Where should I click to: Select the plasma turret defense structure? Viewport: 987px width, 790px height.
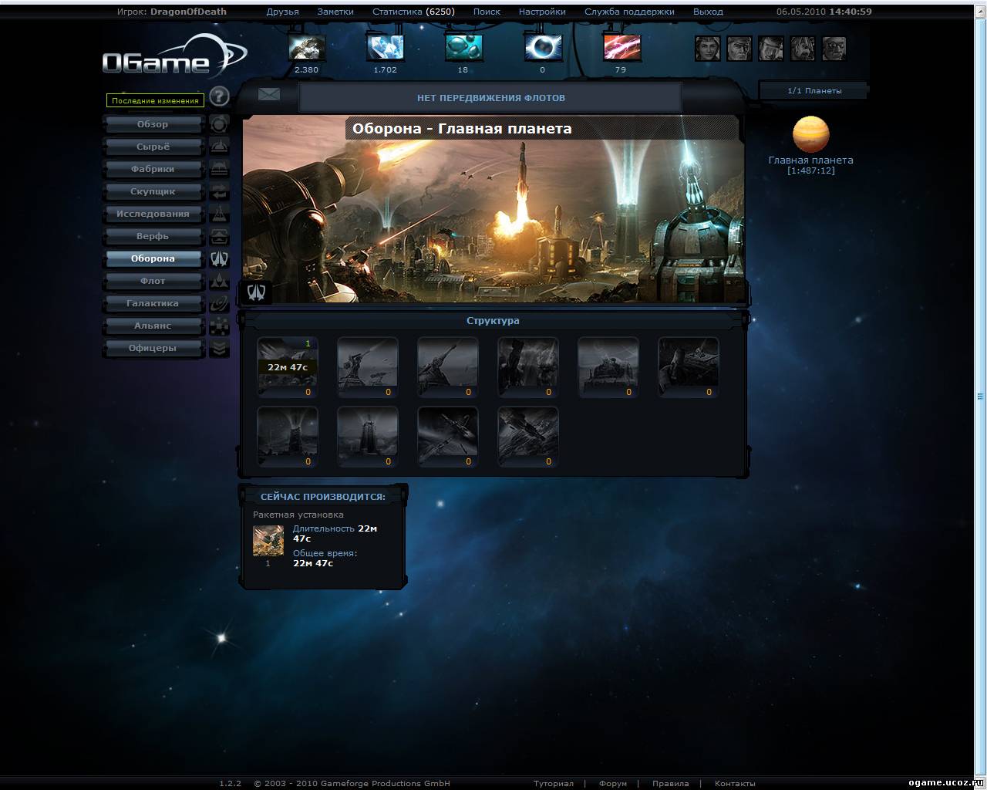tap(689, 367)
